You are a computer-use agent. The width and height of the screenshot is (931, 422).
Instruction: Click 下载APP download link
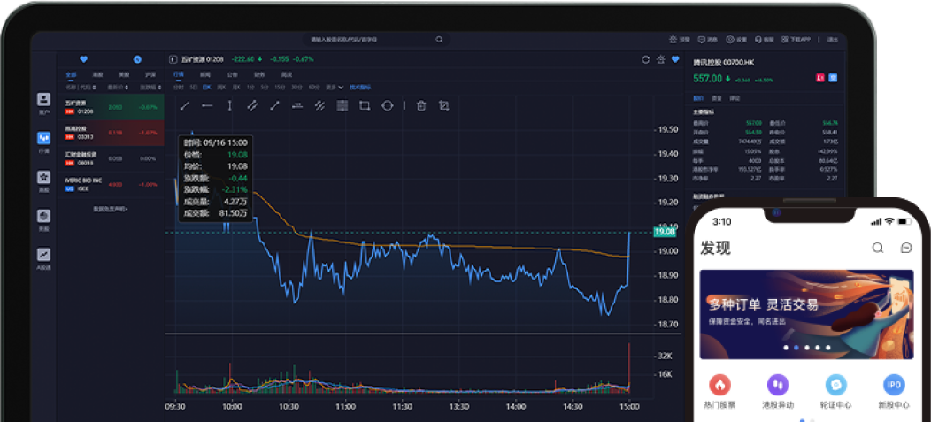796,40
